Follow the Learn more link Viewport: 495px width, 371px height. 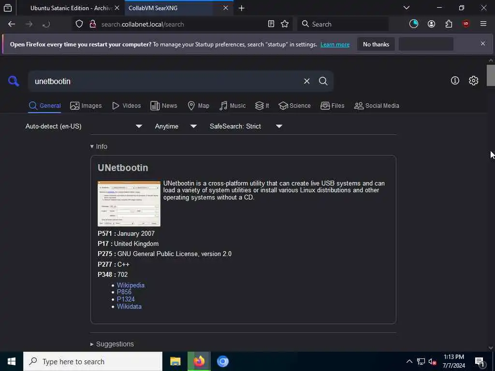(335, 44)
